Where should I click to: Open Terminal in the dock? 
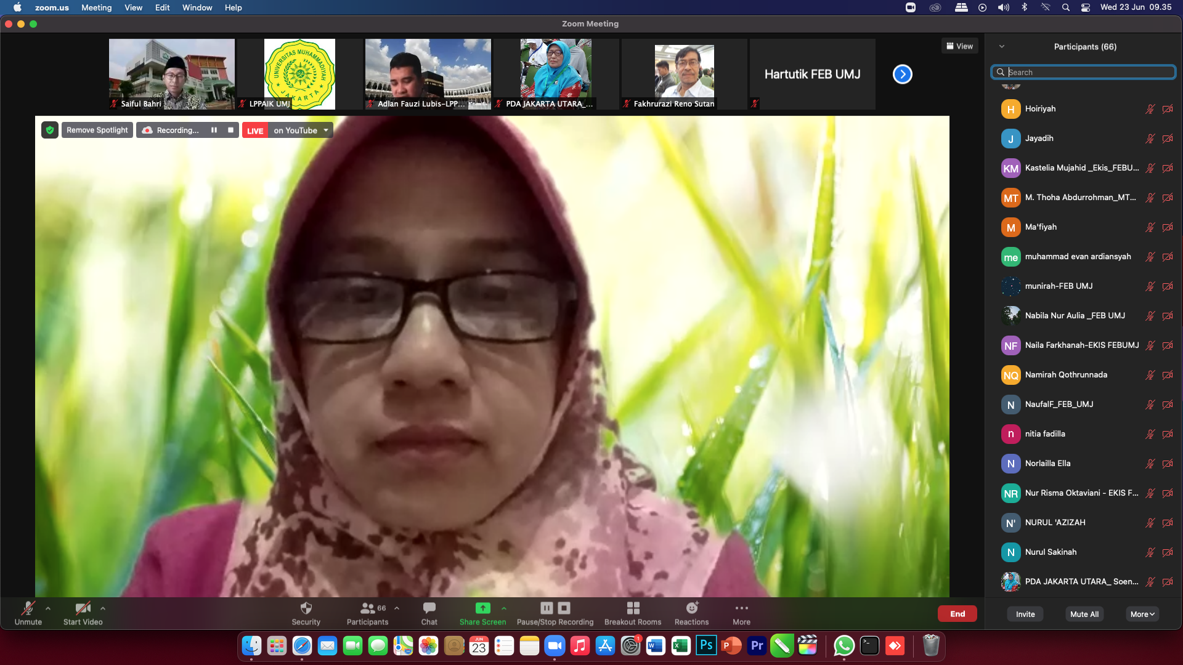(869, 645)
